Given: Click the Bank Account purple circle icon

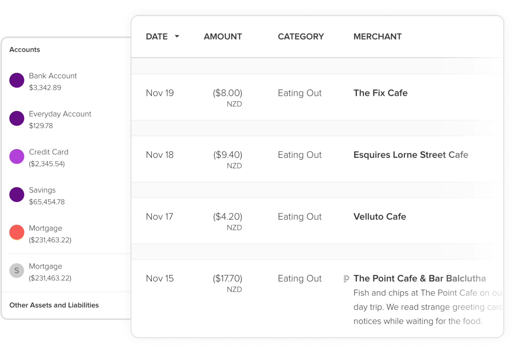Looking at the screenshot, I should [17, 80].
